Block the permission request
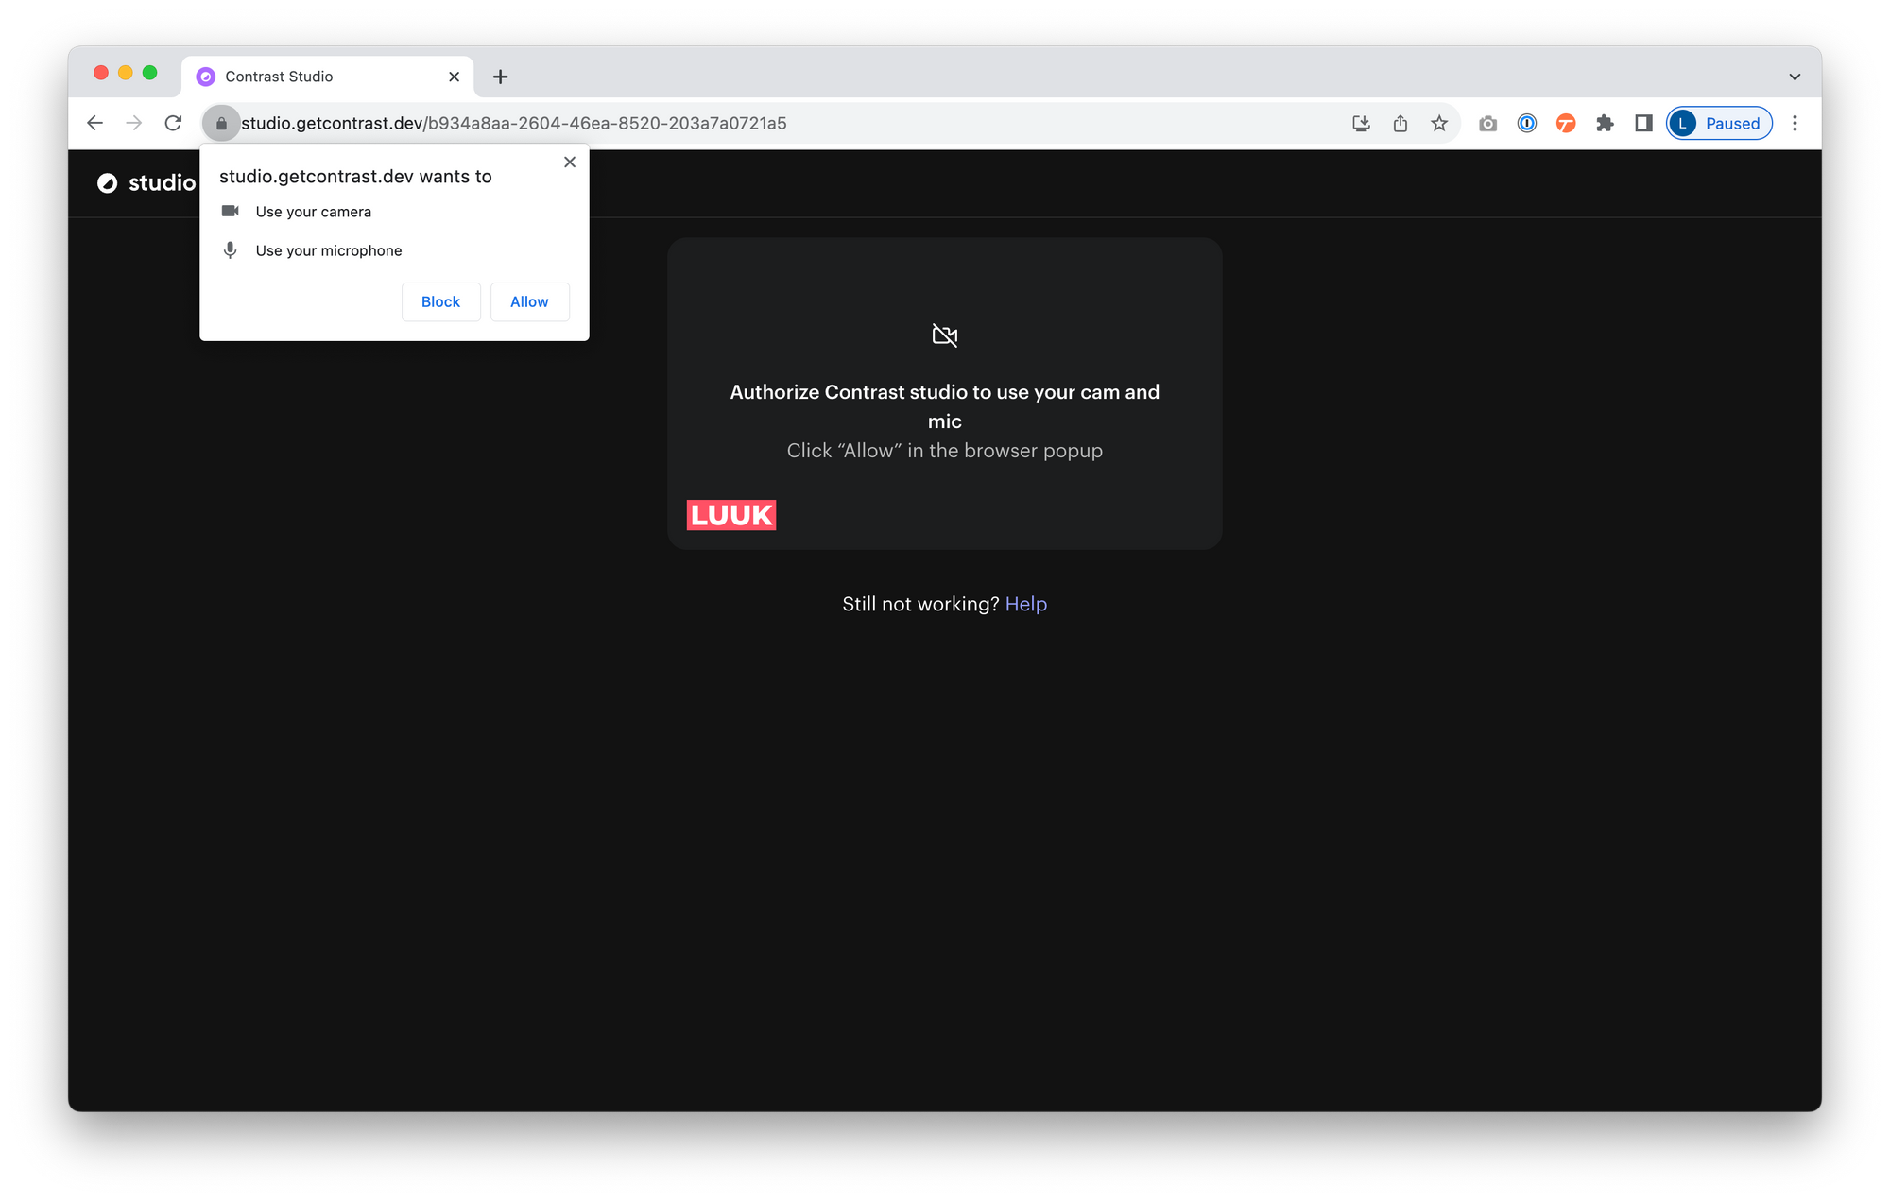 coord(440,301)
